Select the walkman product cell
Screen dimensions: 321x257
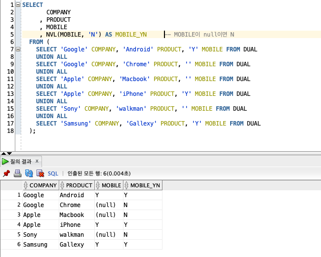tap(77, 234)
